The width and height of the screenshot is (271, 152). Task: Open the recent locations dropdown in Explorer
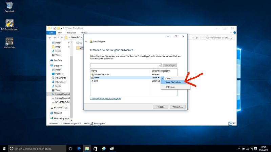pos(59,37)
